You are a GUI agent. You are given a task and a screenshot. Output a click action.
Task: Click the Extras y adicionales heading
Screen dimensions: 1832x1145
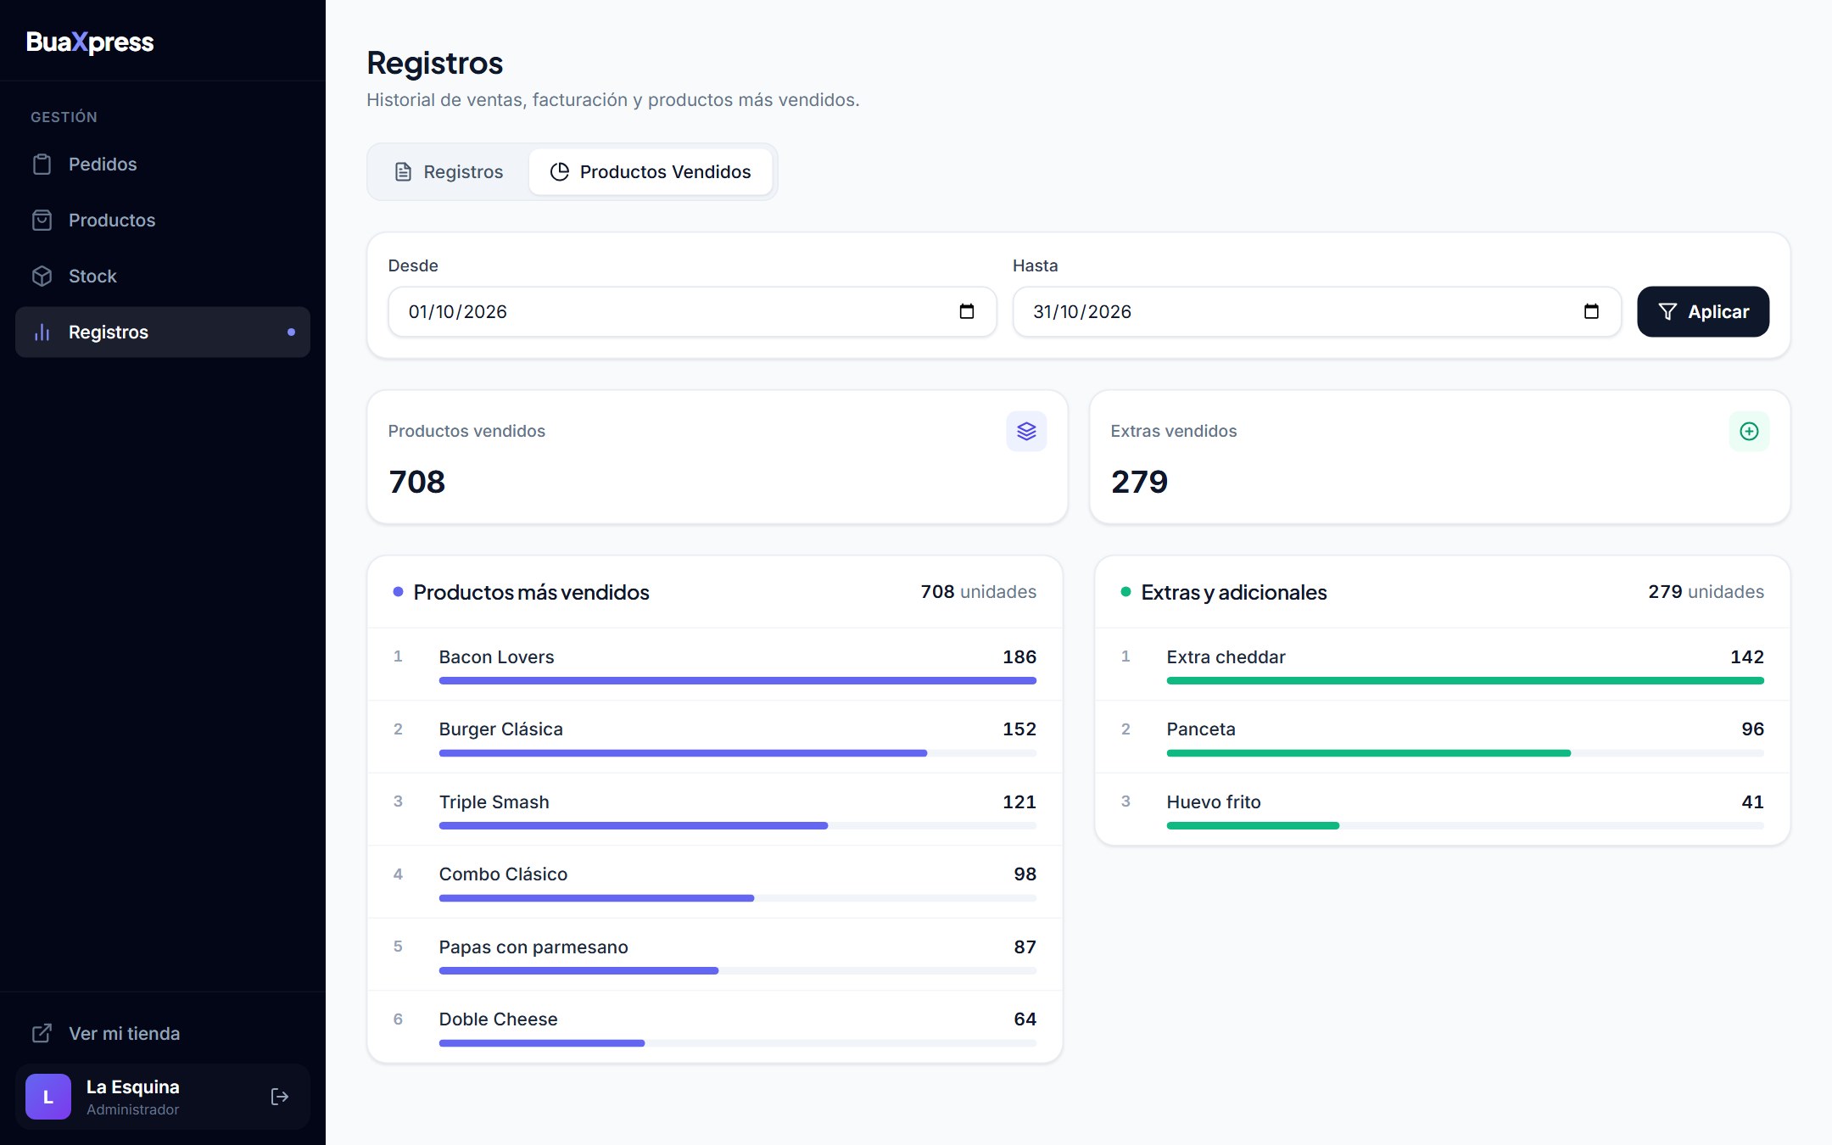pyautogui.click(x=1234, y=592)
